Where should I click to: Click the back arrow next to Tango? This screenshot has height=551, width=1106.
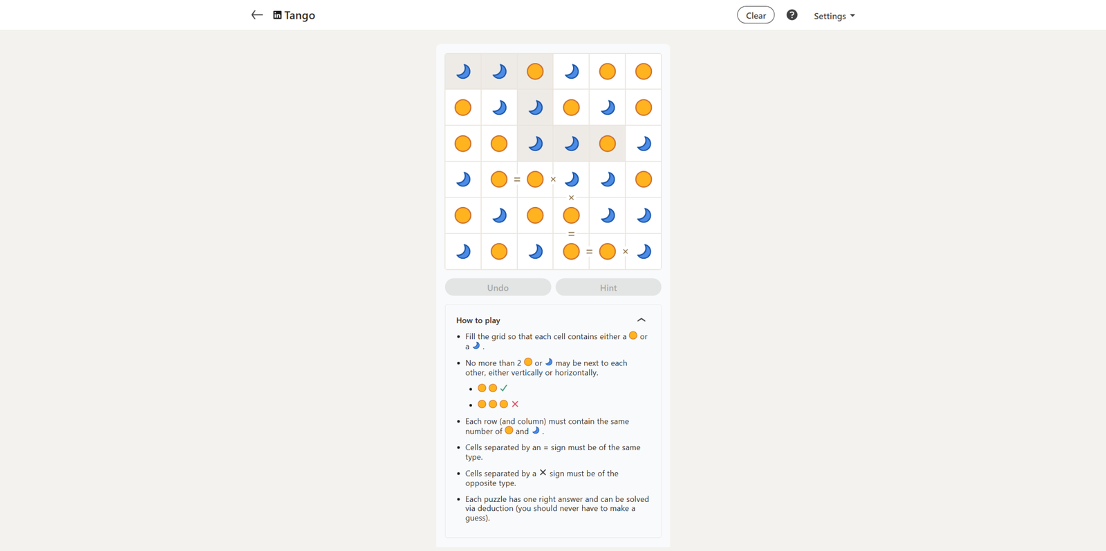[256, 15]
